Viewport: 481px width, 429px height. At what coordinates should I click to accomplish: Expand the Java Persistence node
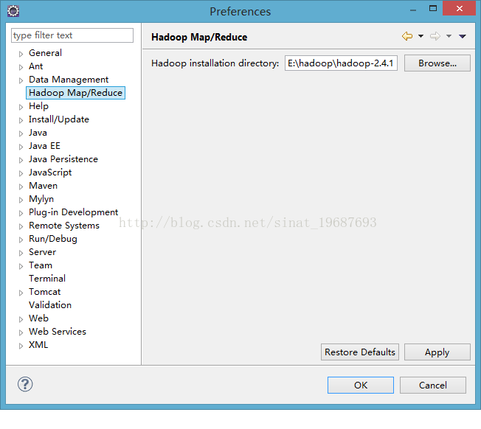point(21,160)
